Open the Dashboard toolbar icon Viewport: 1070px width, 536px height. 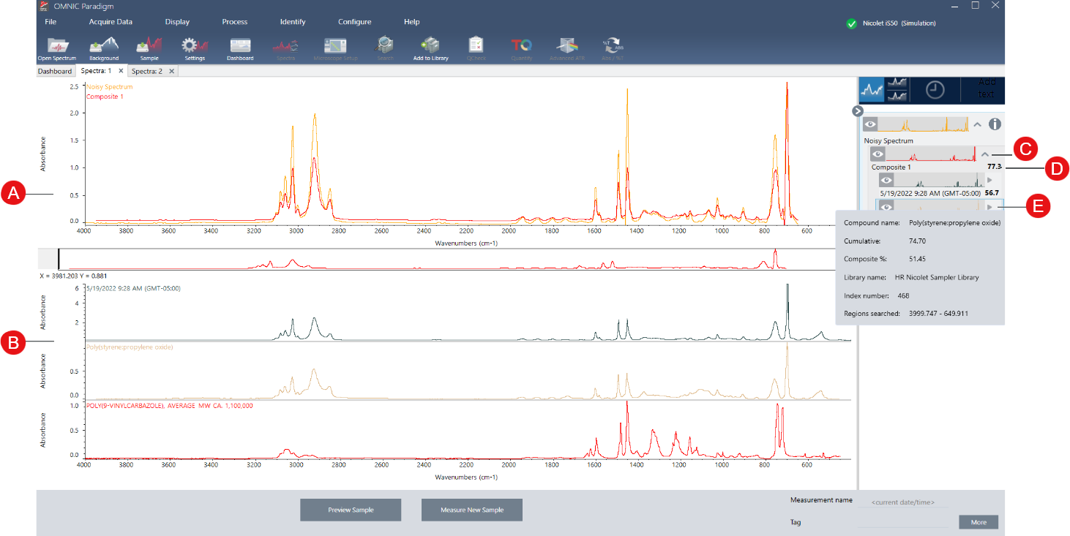point(240,48)
